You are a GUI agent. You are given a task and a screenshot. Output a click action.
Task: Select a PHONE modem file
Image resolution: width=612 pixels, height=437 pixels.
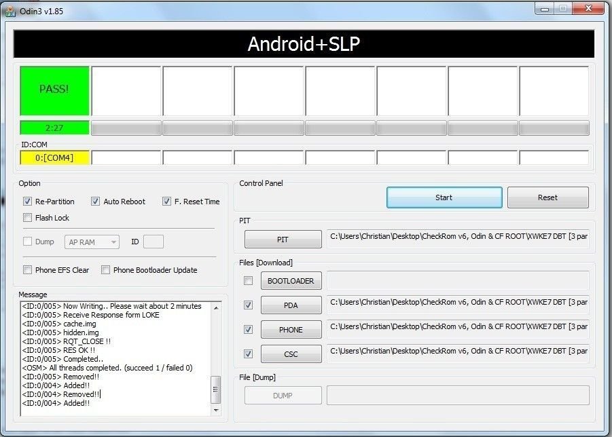[291, 330]
